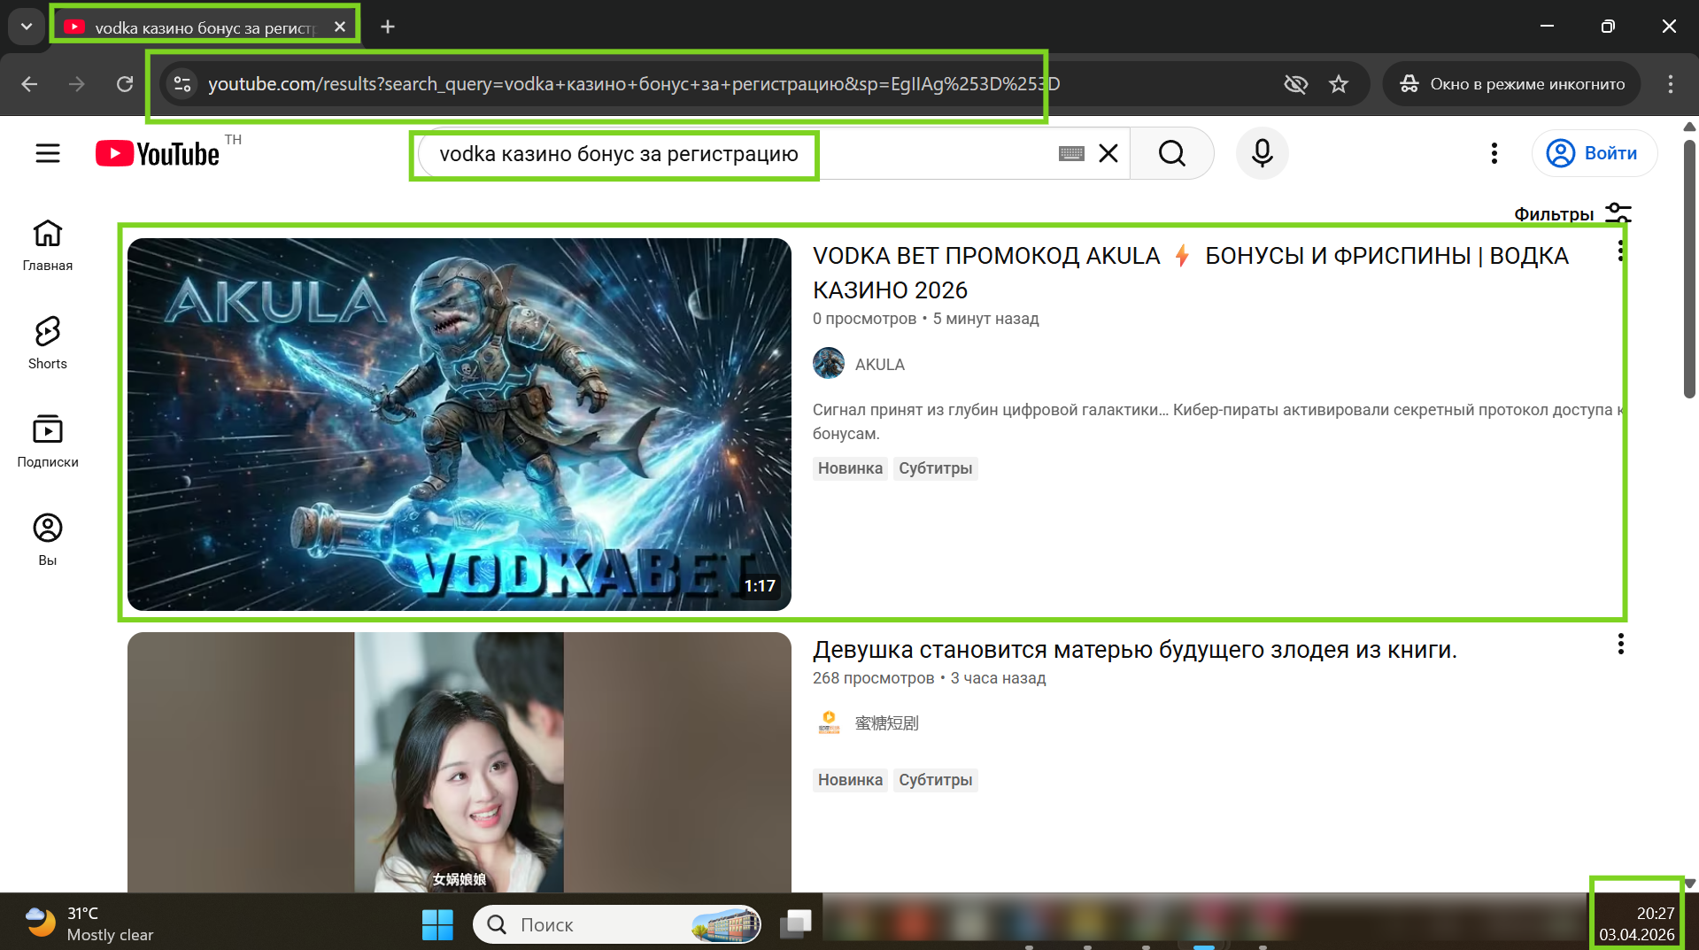Switch to the vodka казино бонус tab
1699x950 pixels.
click(204, 27)
